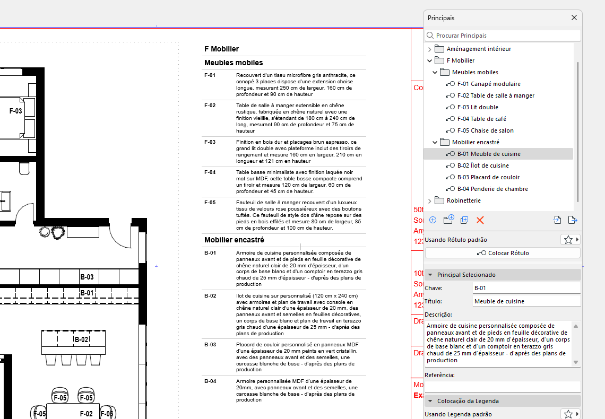Select B-02 Îlot de cuisine keynote

483,165
